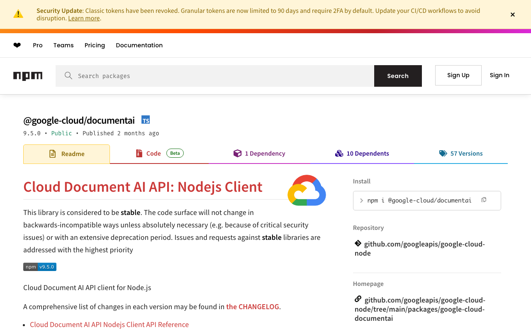The width and height of the screenshot is (531, 332).
Task: Click the warning triangle icon in banner
Action: (x=18, y=14)
